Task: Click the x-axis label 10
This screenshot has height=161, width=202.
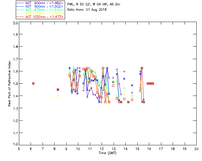Action: pos(78,149)
